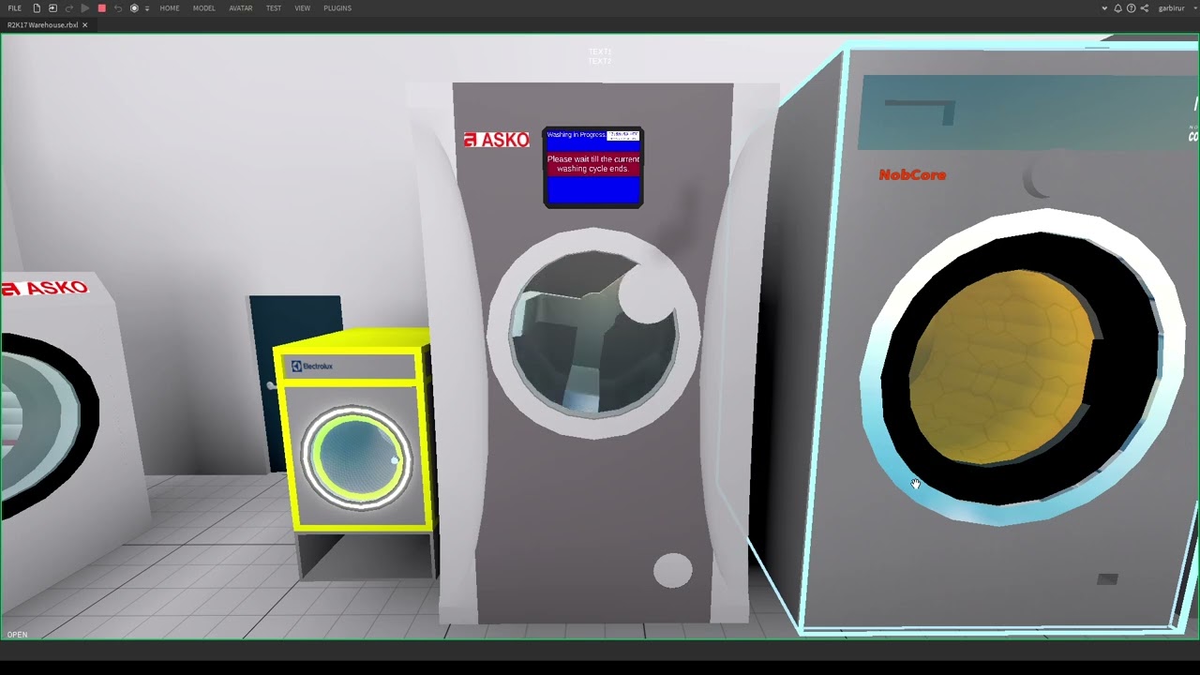
Task: Switch to the MODEL ribbon tab
Action: click(203, 8)
